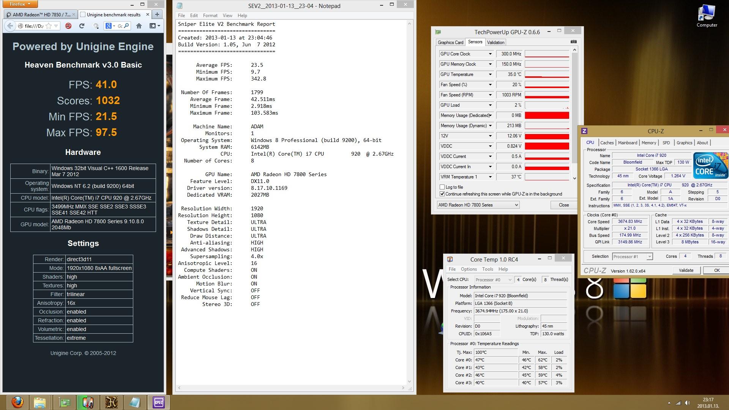Click the red blocker icon in Firefox toolbar
The height and width of the screenshot is (410, 729).
[68, 26]
